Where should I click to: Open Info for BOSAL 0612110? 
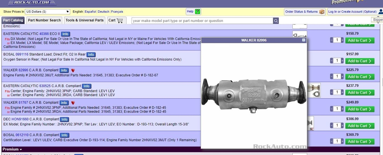64,135
